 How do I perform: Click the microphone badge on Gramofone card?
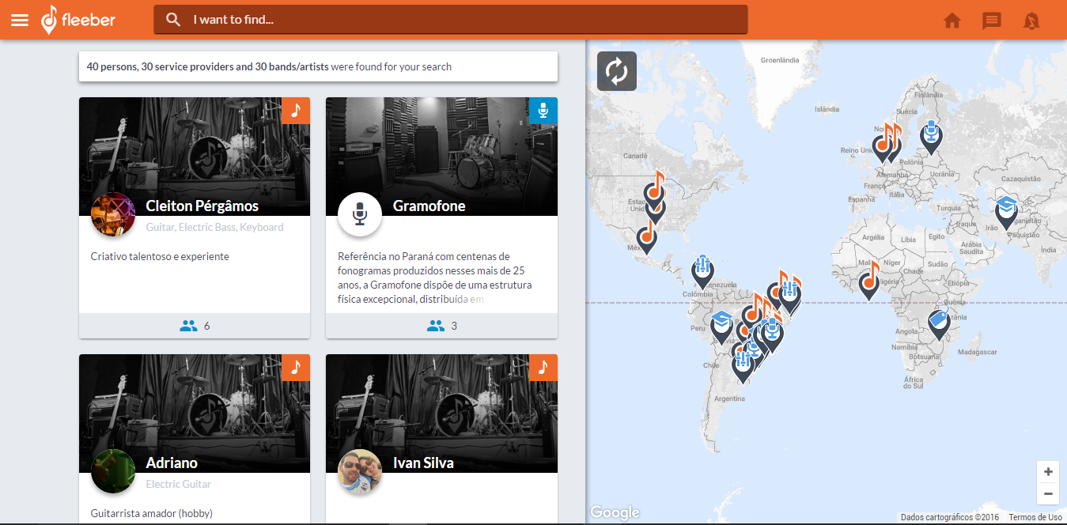pyautogui.click(x=543, y=111)
